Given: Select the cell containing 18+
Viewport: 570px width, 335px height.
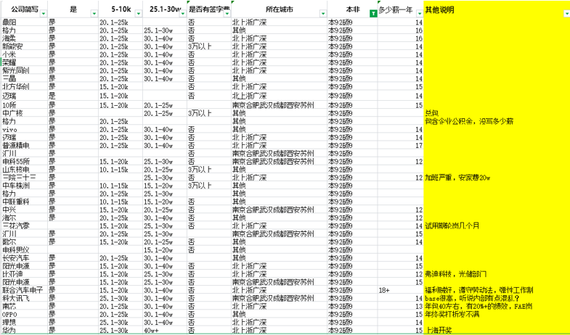Looking at the screenshot, I should [384, 290].
